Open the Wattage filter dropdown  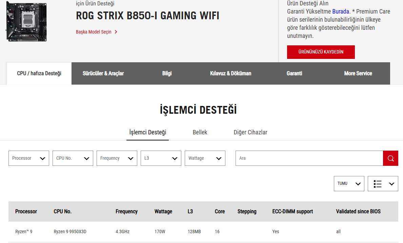(x=205, y=158)
